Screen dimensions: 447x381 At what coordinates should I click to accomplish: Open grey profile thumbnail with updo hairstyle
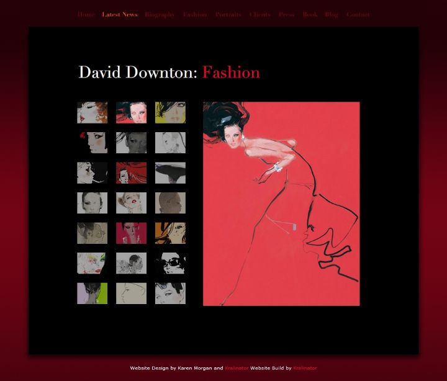131,263
